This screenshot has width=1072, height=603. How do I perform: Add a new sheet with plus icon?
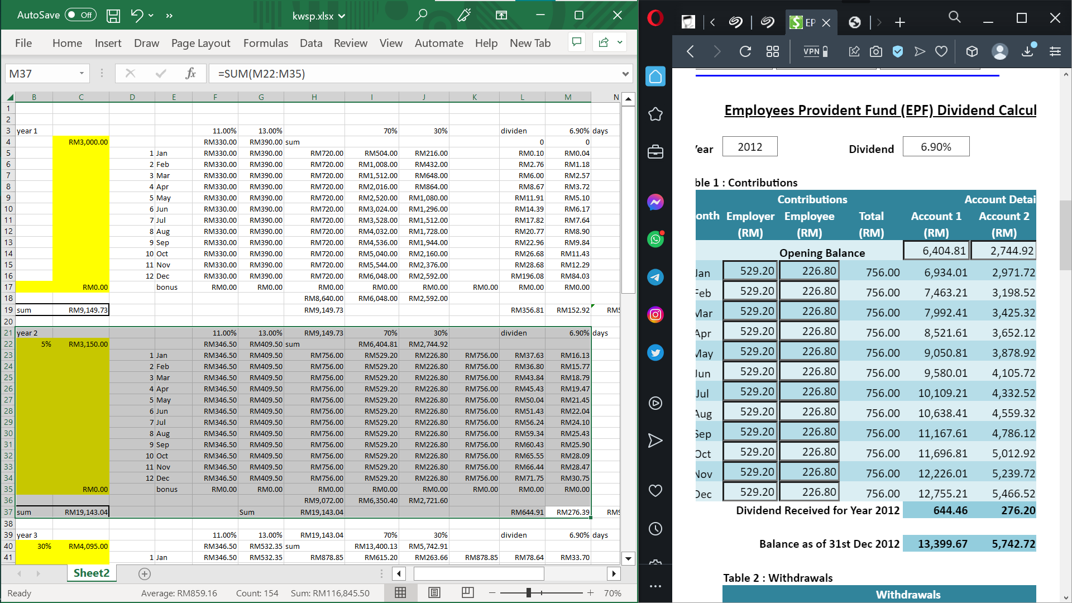point(144,573)
